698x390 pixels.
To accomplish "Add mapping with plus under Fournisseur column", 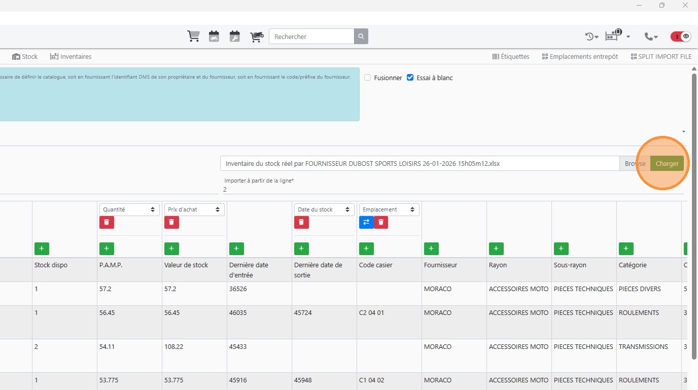I will point(431,249).
